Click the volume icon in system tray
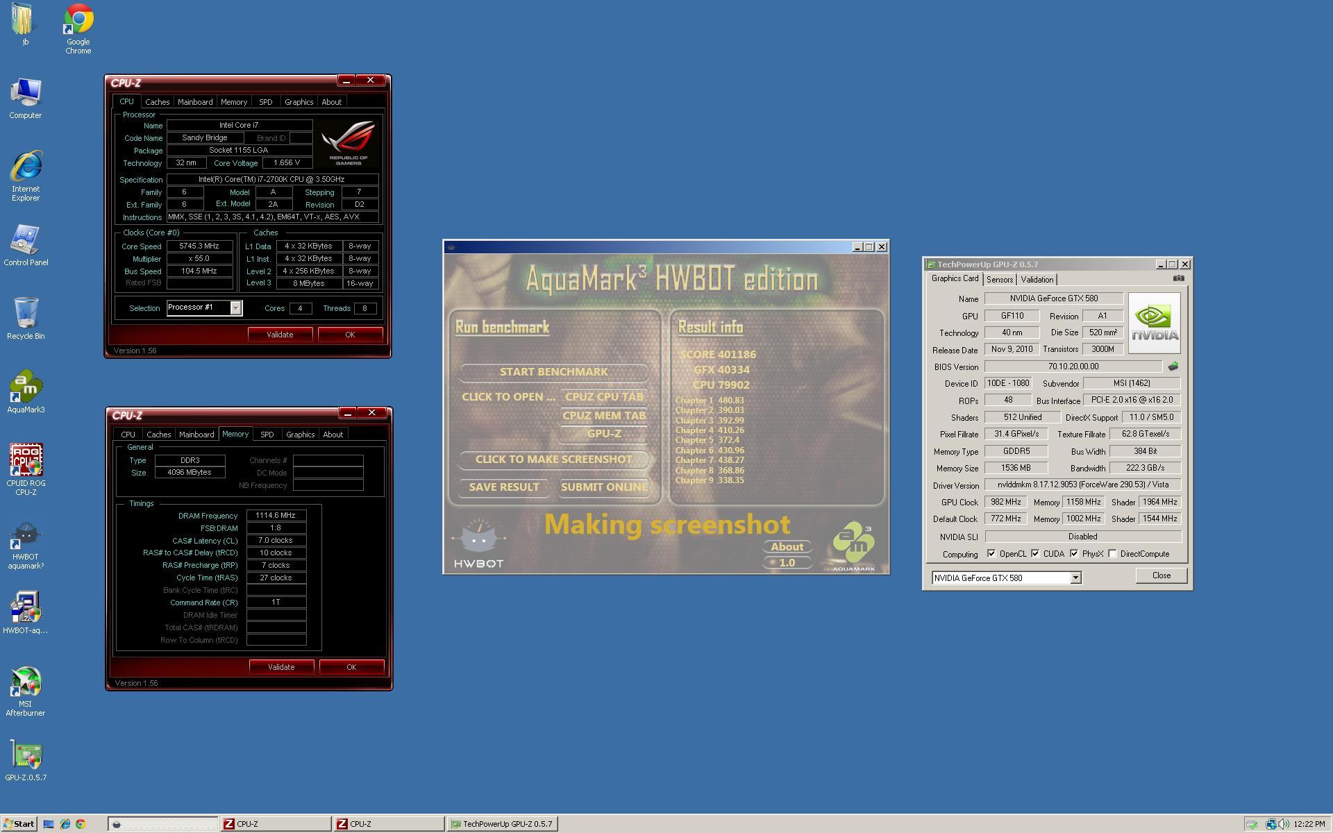Screen dimensions: 1333x833 tap(1283, 824)
